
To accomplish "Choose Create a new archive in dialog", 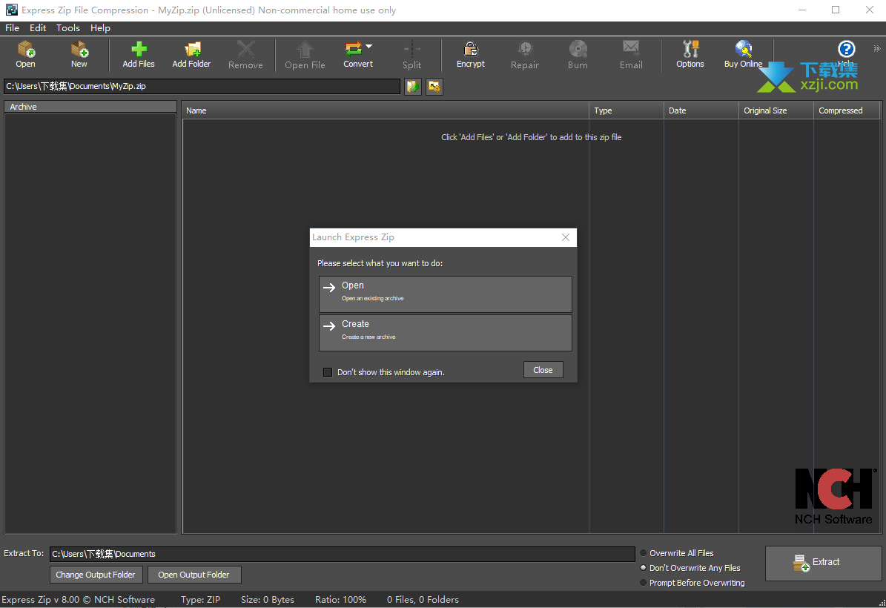I will pos(446,332).
